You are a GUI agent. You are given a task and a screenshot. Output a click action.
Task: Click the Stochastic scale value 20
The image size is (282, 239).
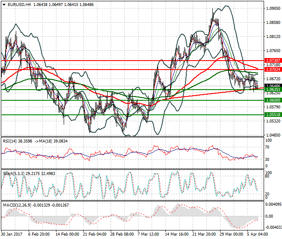267,194
